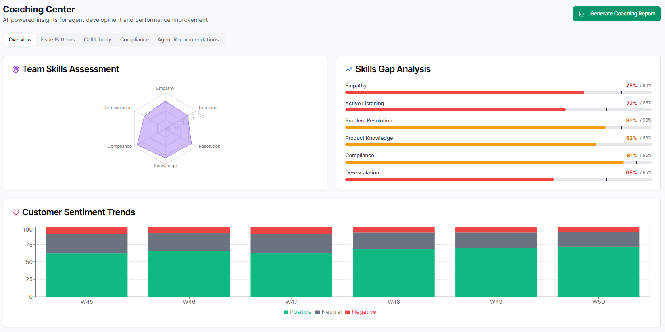Click the Empathy progress bar in Skills Gap
665x332 pixels.
coord(498,93)
